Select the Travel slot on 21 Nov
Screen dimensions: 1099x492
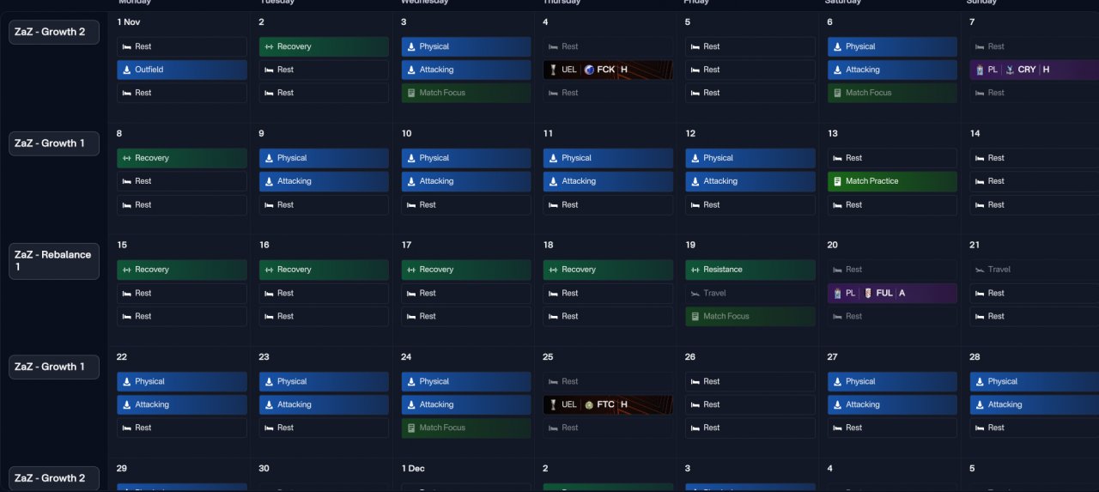pos(1034,270)
